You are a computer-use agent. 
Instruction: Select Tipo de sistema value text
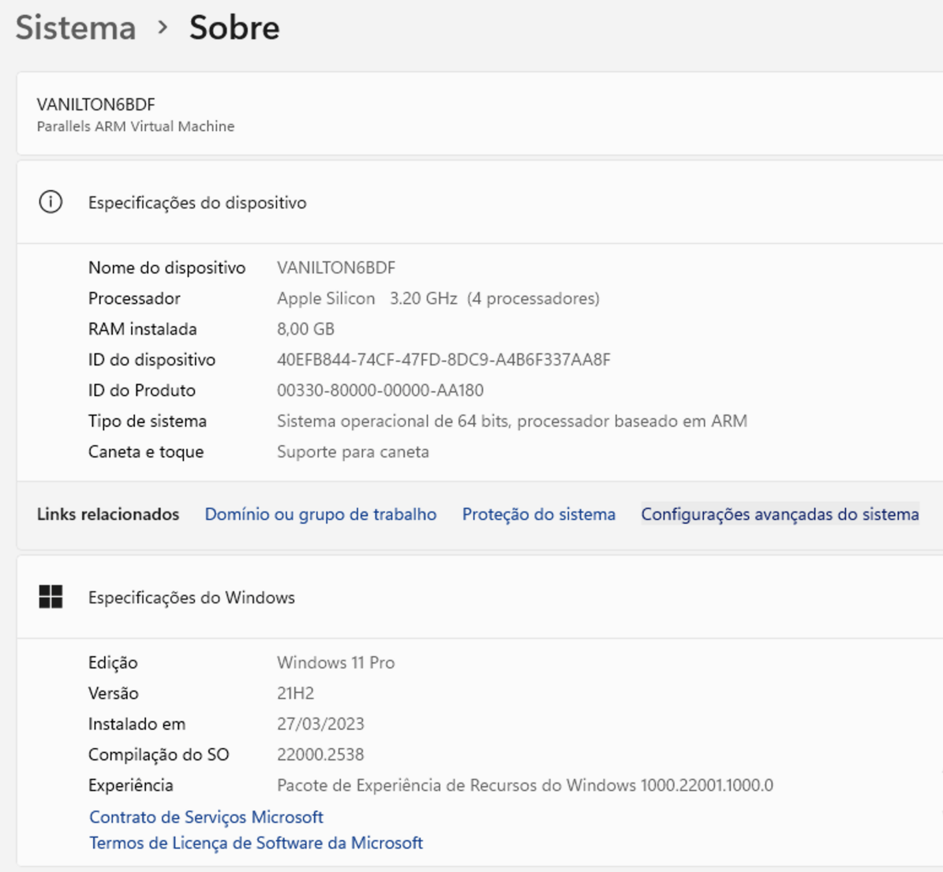(x=512, y=421)
